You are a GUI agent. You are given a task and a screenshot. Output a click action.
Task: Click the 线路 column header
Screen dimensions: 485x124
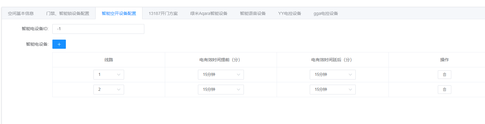pyautogui.click(x=109, y=60)
